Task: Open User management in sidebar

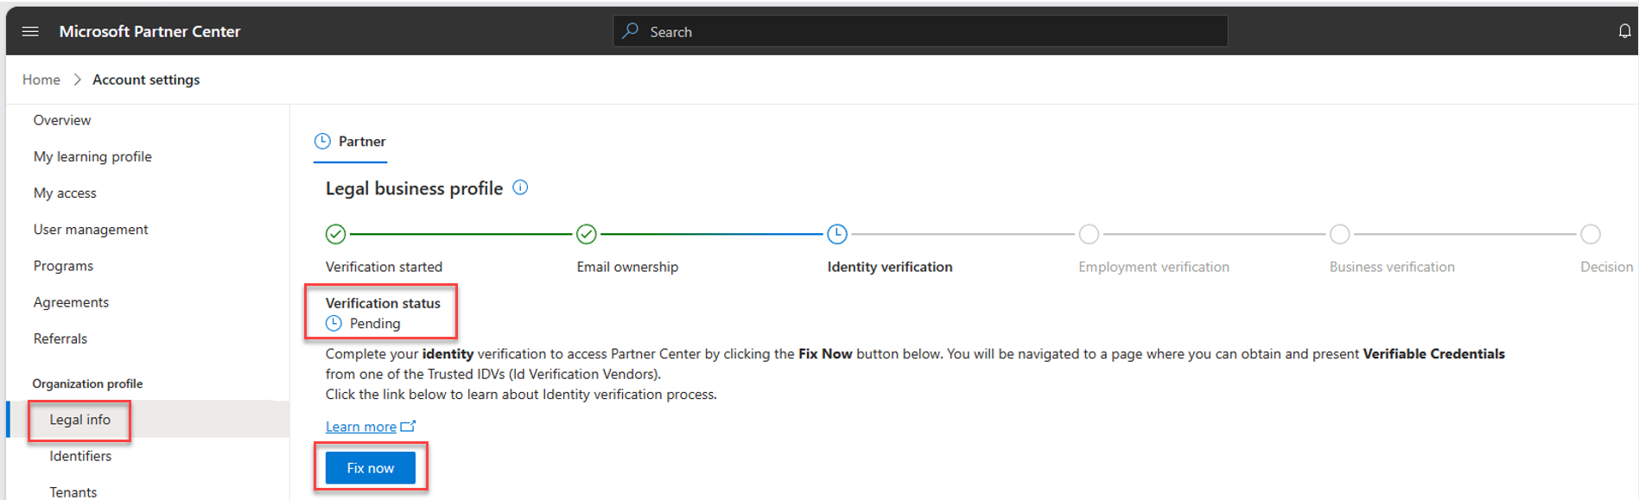Action: [91, 230]
